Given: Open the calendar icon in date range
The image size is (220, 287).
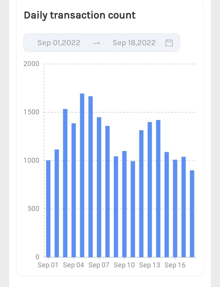Looking at the screenshot, I should [x=169, y=43].
